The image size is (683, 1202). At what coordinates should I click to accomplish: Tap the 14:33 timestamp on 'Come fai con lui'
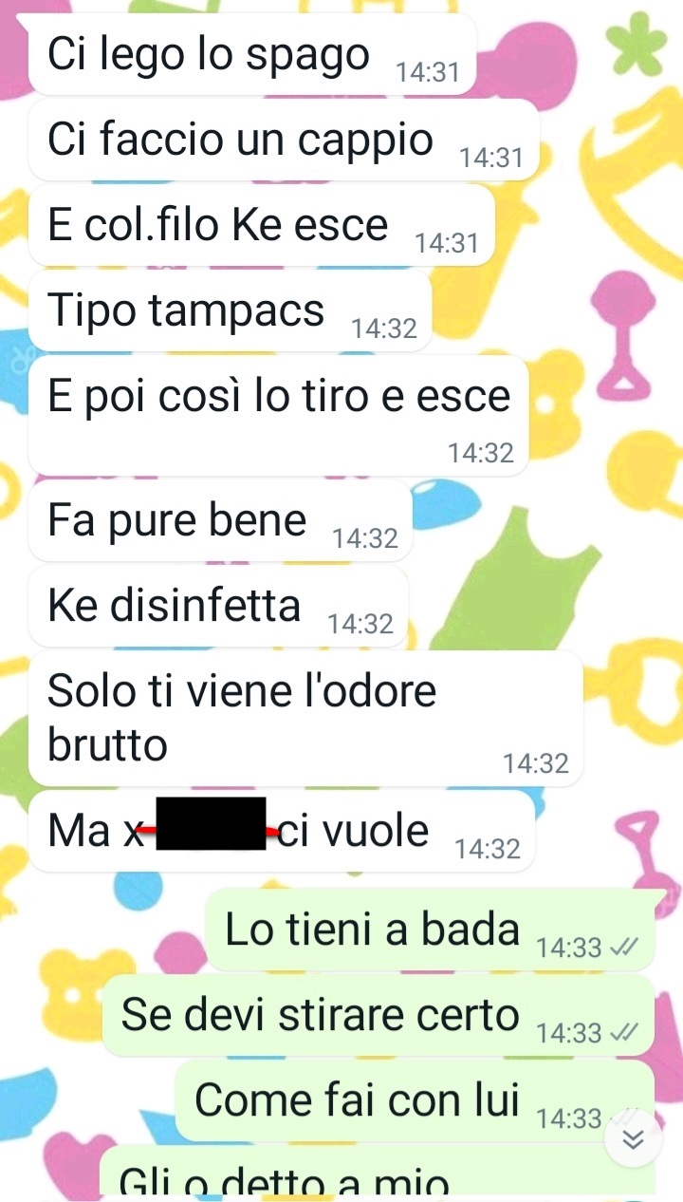(569, 1118)
